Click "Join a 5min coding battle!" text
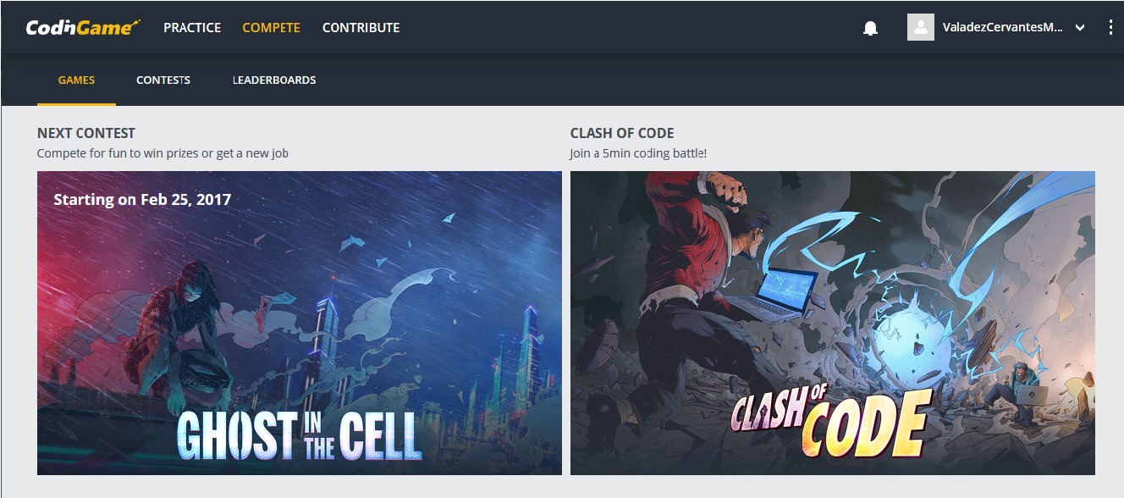 point(638,153)
